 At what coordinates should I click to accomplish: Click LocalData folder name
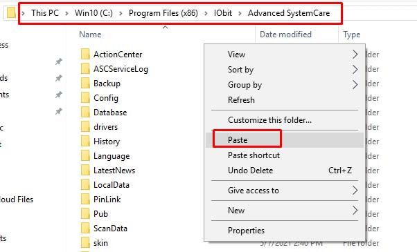(112, 185)
